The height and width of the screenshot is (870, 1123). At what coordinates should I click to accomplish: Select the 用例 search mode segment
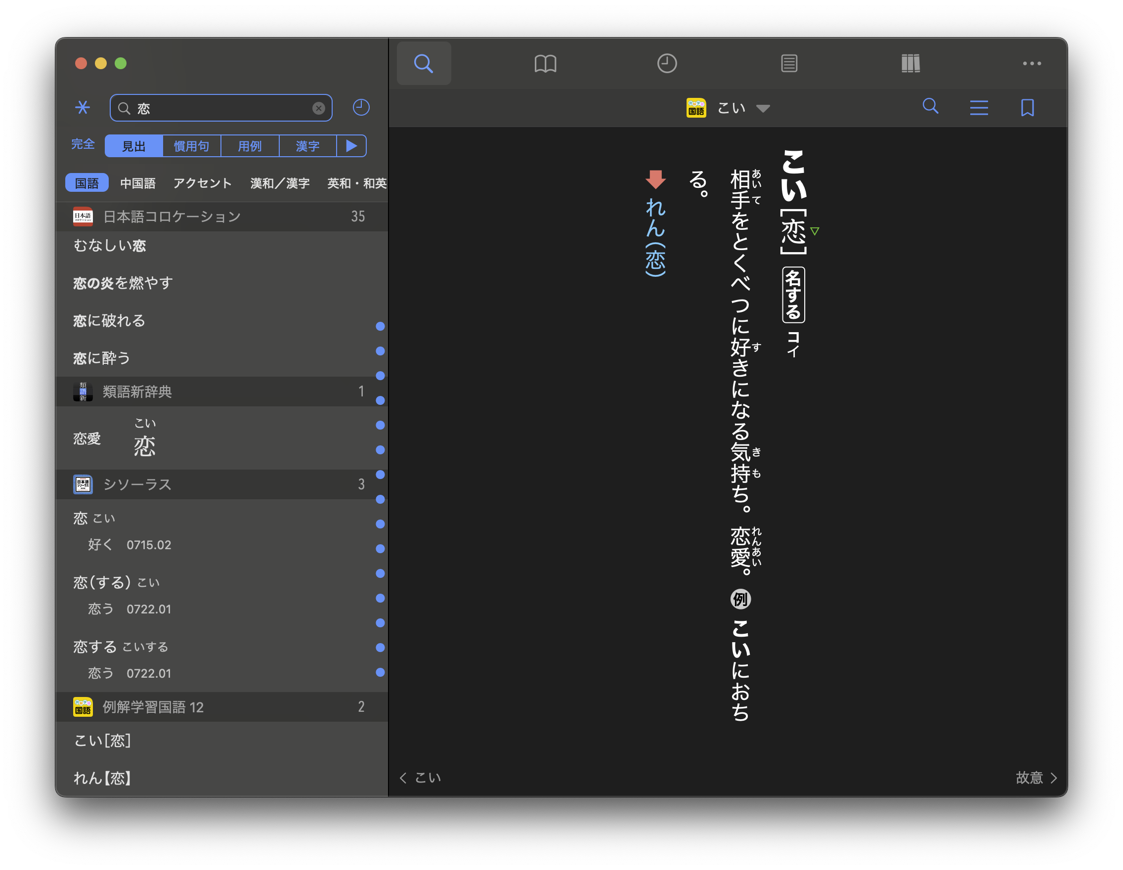(250, 146)
